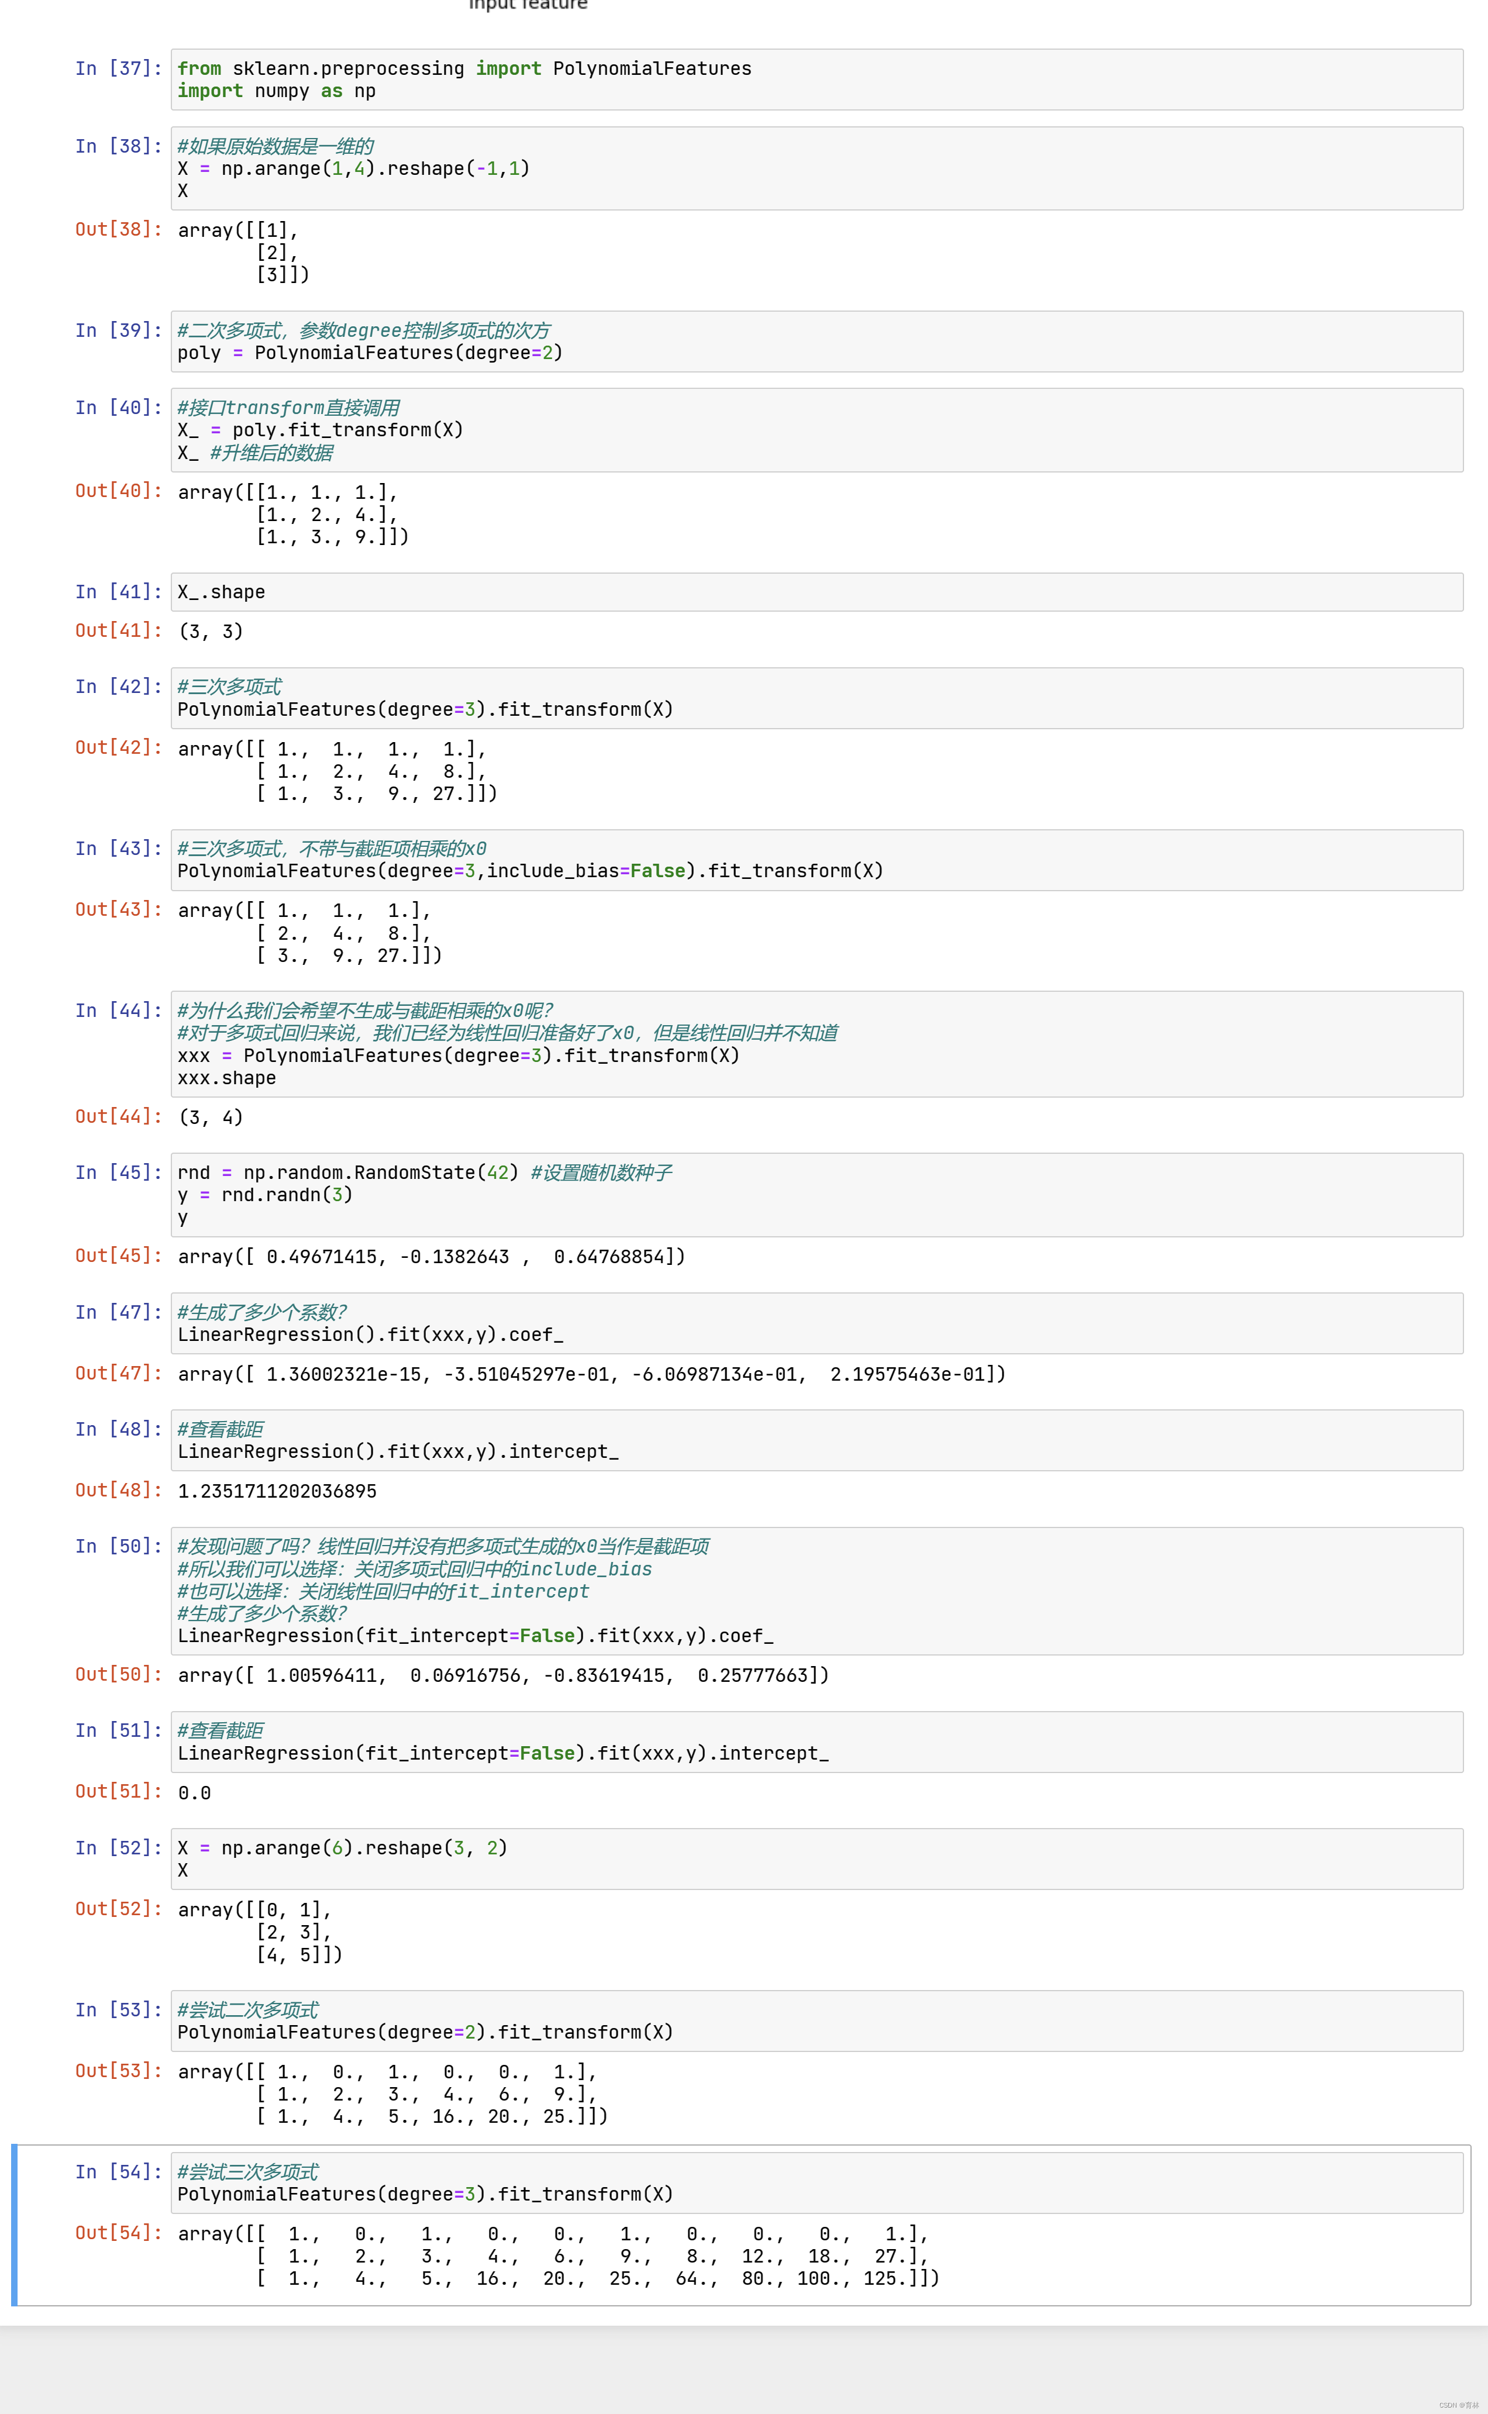Click the In [54]: prompt label
The height and width of the screenshot is (2414, 1488).
pyautogui.click(x=118, y=2171)
